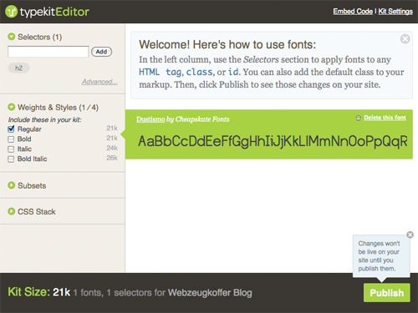
Task: Click the Kit Size 21k text
Action: coord(39,292)
